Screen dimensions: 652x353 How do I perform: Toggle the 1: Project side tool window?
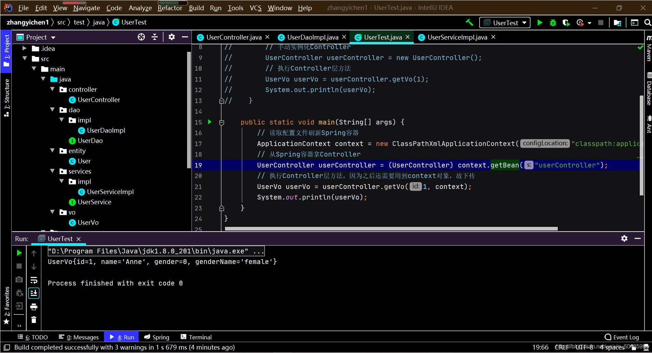6,51
